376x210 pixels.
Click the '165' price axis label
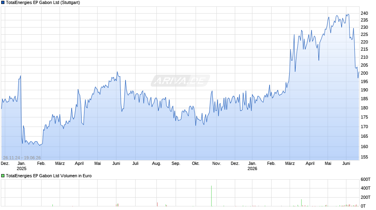(364, 136)
